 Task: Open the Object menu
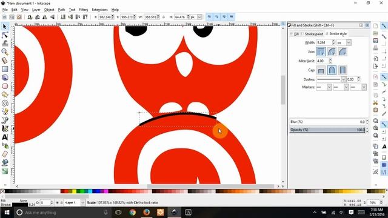pyautogui.click(x=49, y=10)
